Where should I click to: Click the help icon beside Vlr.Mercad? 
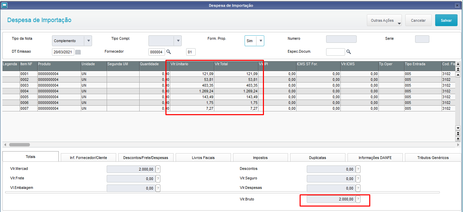[158, 169]
